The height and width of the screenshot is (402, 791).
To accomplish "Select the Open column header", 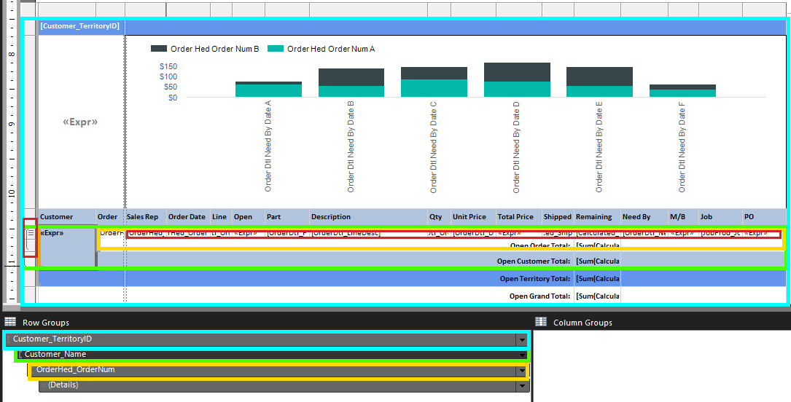I will (x=248, y=216).
